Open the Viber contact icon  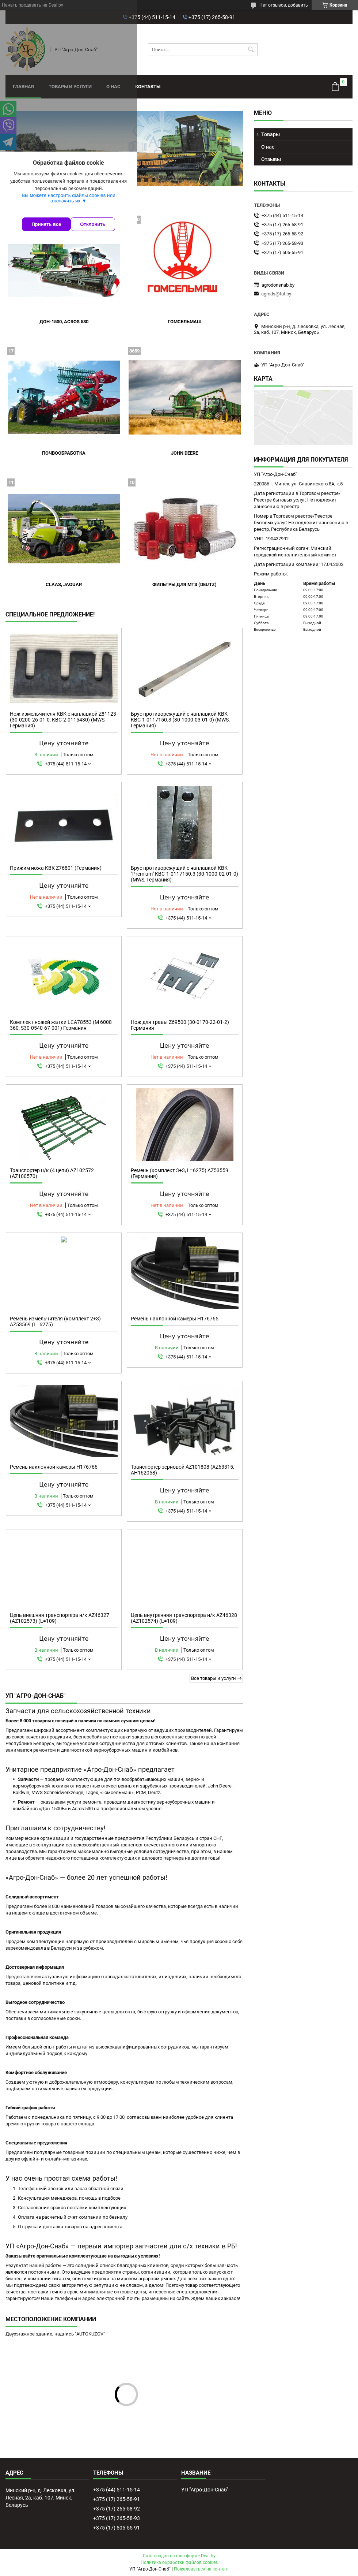tap(8, 125)
